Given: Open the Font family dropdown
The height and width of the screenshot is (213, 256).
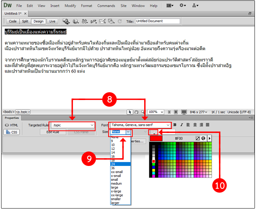Looking at the screenshot, I should 168,125.
